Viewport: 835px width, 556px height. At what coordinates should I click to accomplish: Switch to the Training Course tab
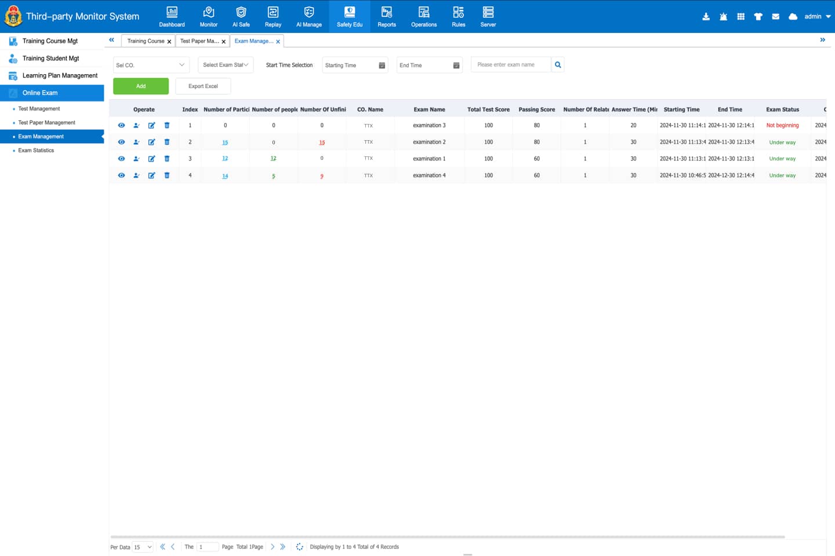(146, 41)
